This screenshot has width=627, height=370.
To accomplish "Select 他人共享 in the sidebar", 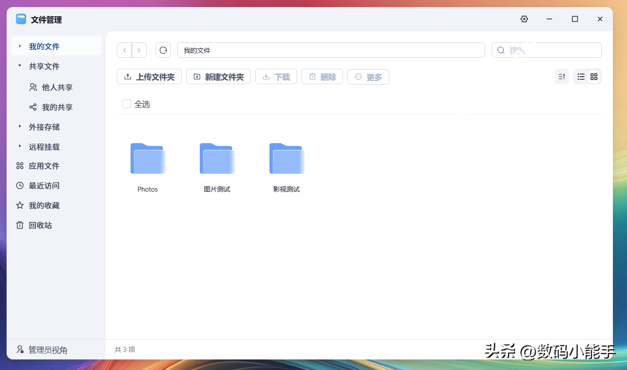I will (x=57, y=87).
